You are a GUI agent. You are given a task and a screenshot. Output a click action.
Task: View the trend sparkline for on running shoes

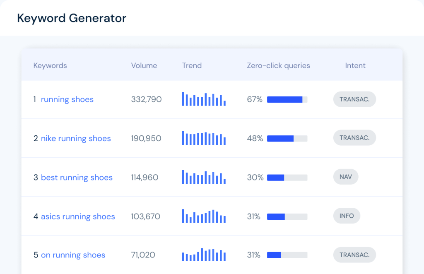coord(204,255)
